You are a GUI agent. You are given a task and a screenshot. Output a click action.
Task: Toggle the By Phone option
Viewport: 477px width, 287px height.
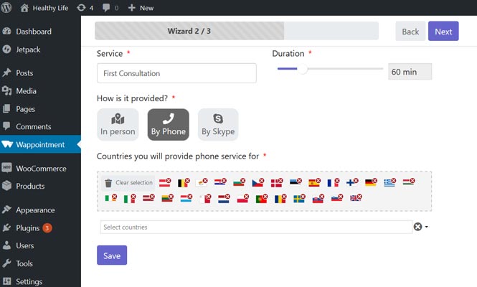click(x=169, y=125)
